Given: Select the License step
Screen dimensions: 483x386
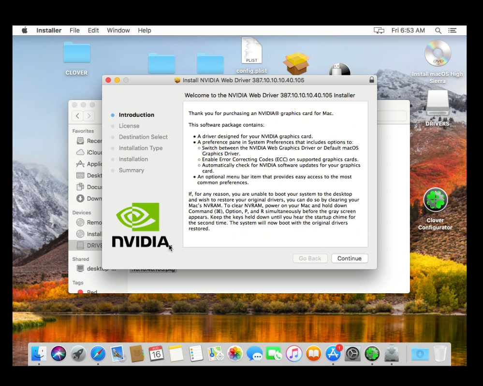Looking at the screenshot, I should (x=129, y=126).
